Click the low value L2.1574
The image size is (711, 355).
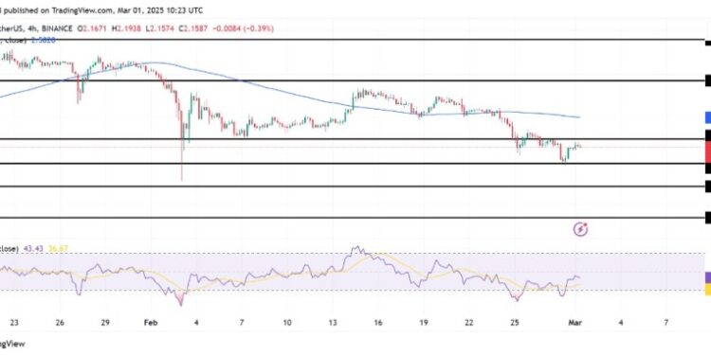(x=160, y=28)
